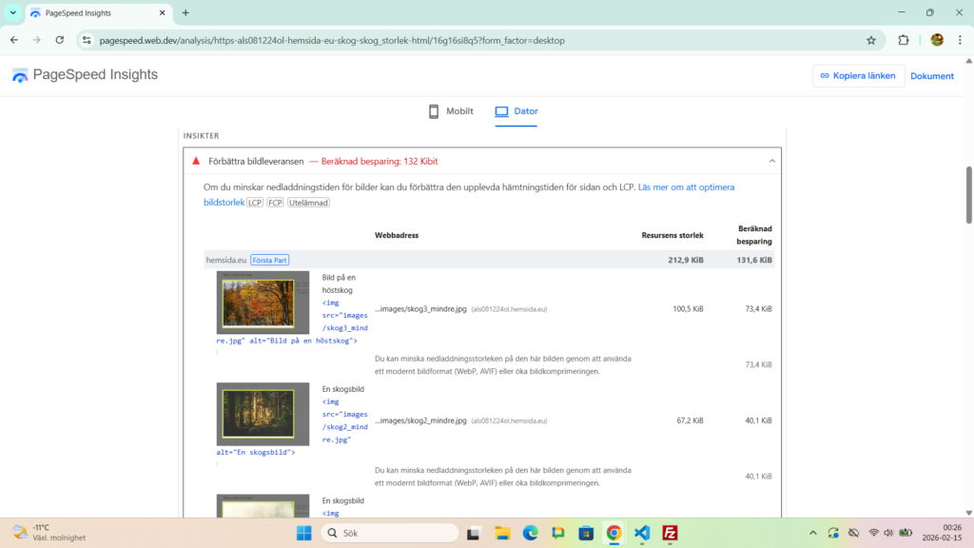The height and width of the screenshot is (548, 974).
Task: Open the Chrome extensions puzzle icon
Action: [x=904, y=40]
